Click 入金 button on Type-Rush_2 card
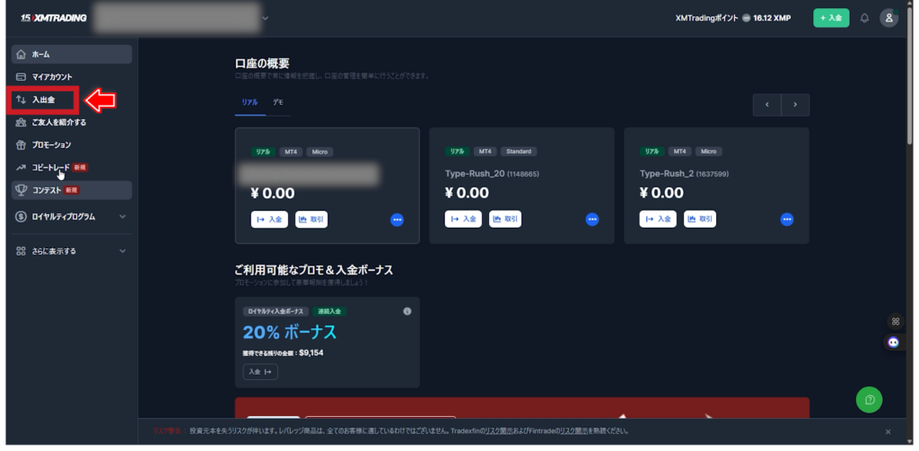Viewport: 919px width, 451px height. click(x=658, y=220)
